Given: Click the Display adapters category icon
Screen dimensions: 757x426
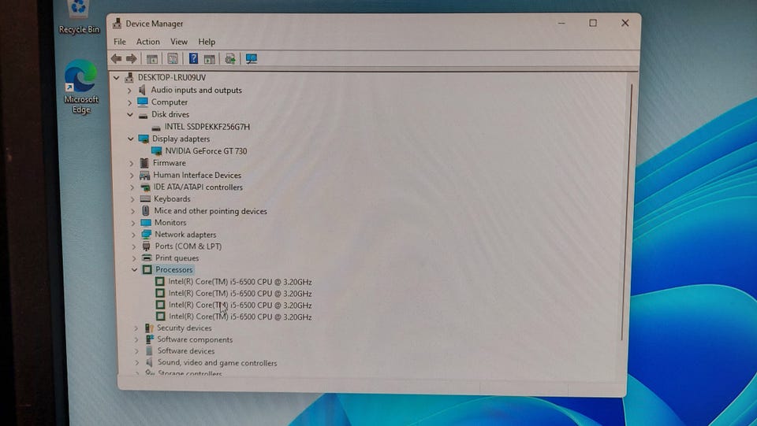Looking at the screenshot, I should point(144,139).
